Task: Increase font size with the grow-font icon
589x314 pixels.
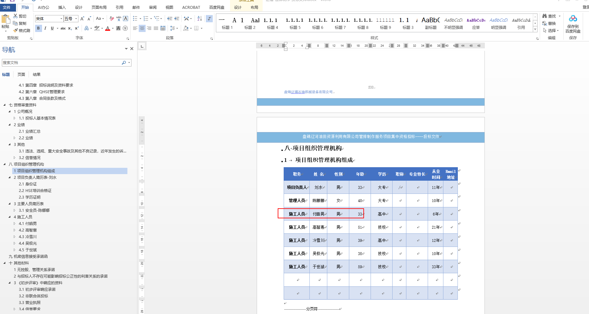Action: tap(82, 19)
